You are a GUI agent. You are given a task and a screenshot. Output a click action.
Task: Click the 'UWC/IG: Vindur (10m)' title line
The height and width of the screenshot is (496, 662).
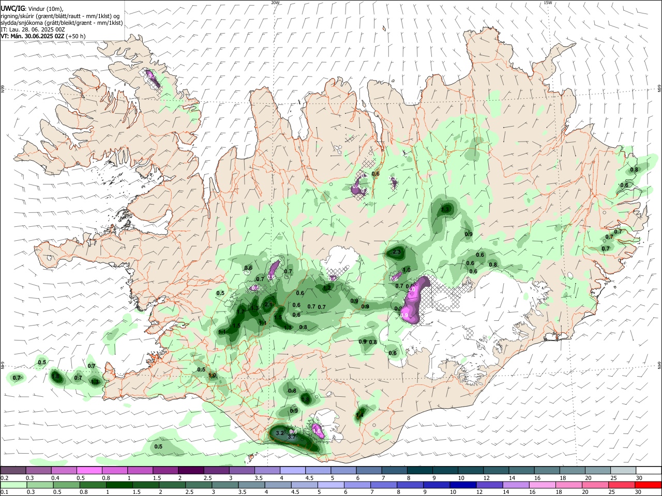click(33, 9)
